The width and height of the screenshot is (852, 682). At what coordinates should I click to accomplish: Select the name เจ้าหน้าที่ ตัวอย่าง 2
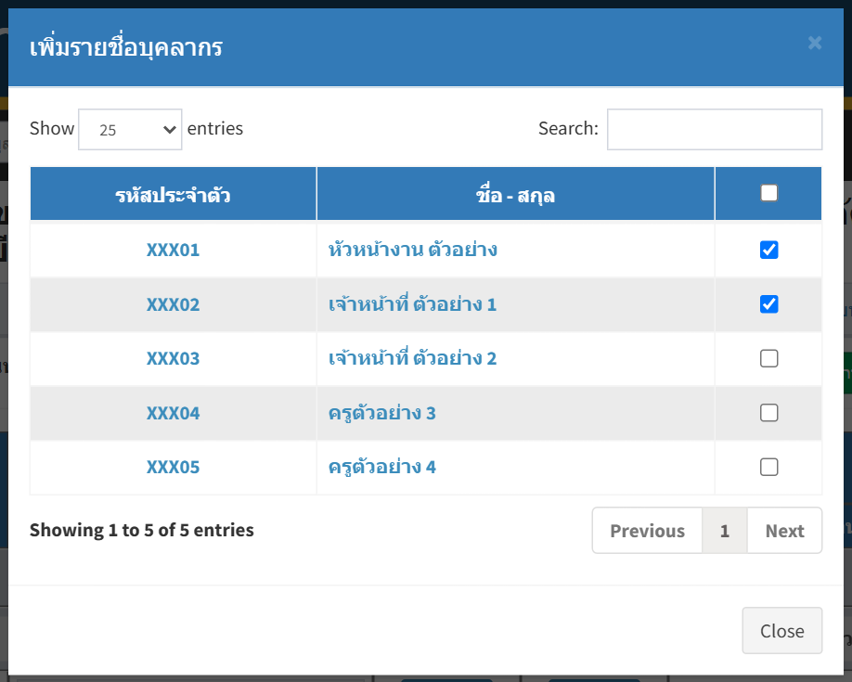(412, 358)
